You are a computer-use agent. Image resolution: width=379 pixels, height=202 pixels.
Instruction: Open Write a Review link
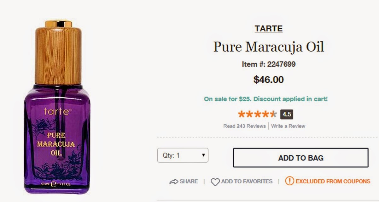(288, 126)
